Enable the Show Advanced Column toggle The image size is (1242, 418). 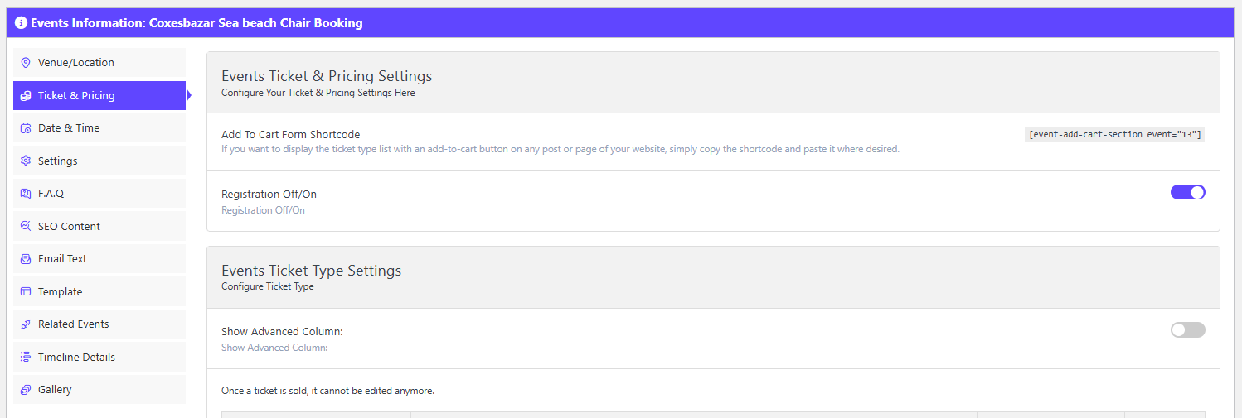tap(1187, 330)
